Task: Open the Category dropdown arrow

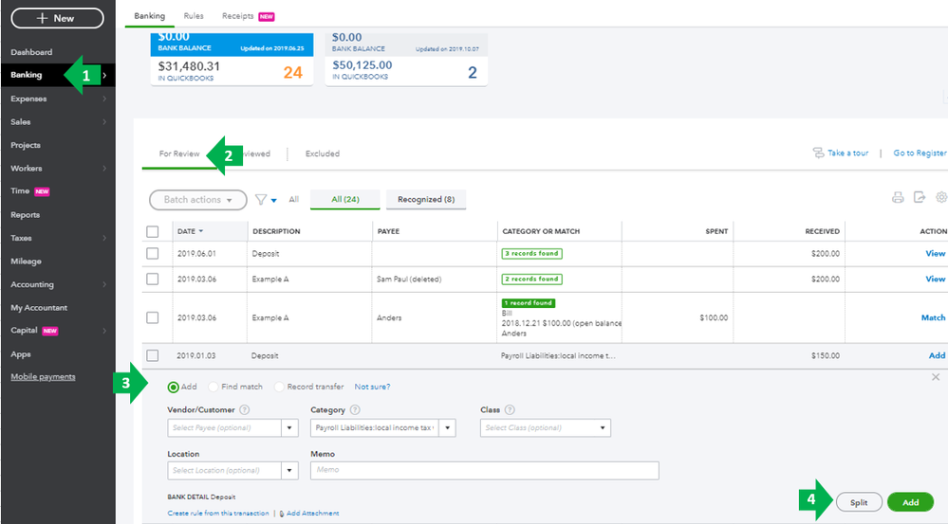Action: coord(447,428)
